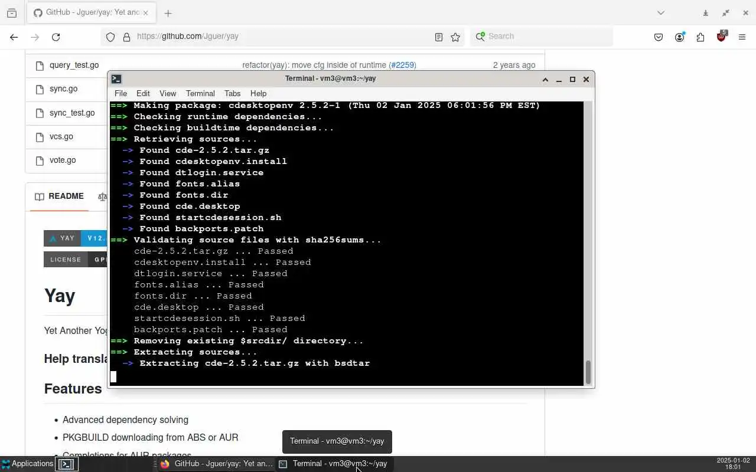
Task: Open terminal Tabs menu
Action: [232, 93]
